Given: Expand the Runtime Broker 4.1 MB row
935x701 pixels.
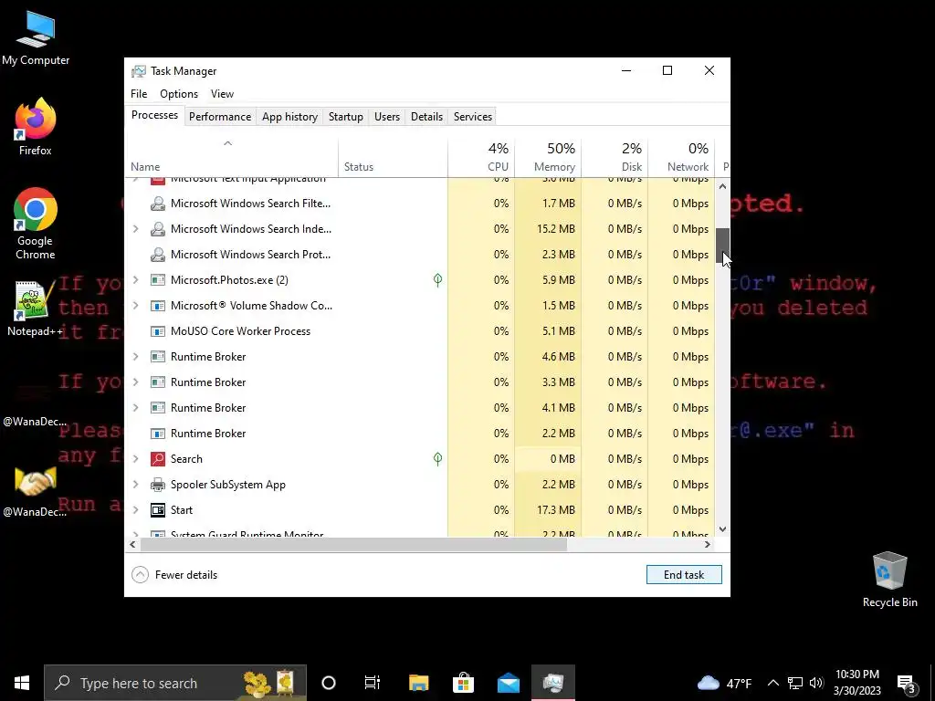Looking at the screenshot, I should coord(135,408).
